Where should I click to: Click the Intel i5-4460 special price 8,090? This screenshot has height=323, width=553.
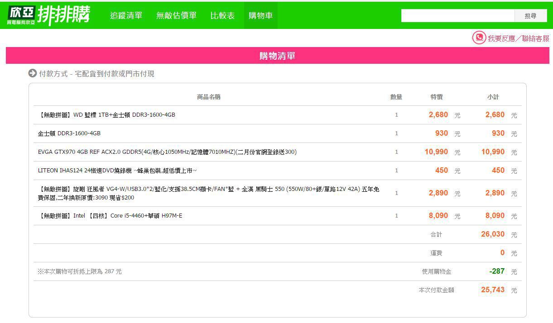(438, 216)
